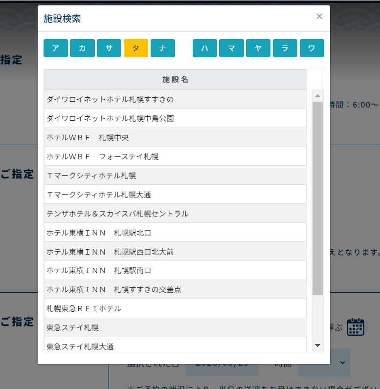Open the calendar icon behind the dialog
This screenshot has width=380, height=389.
(356, 327)
